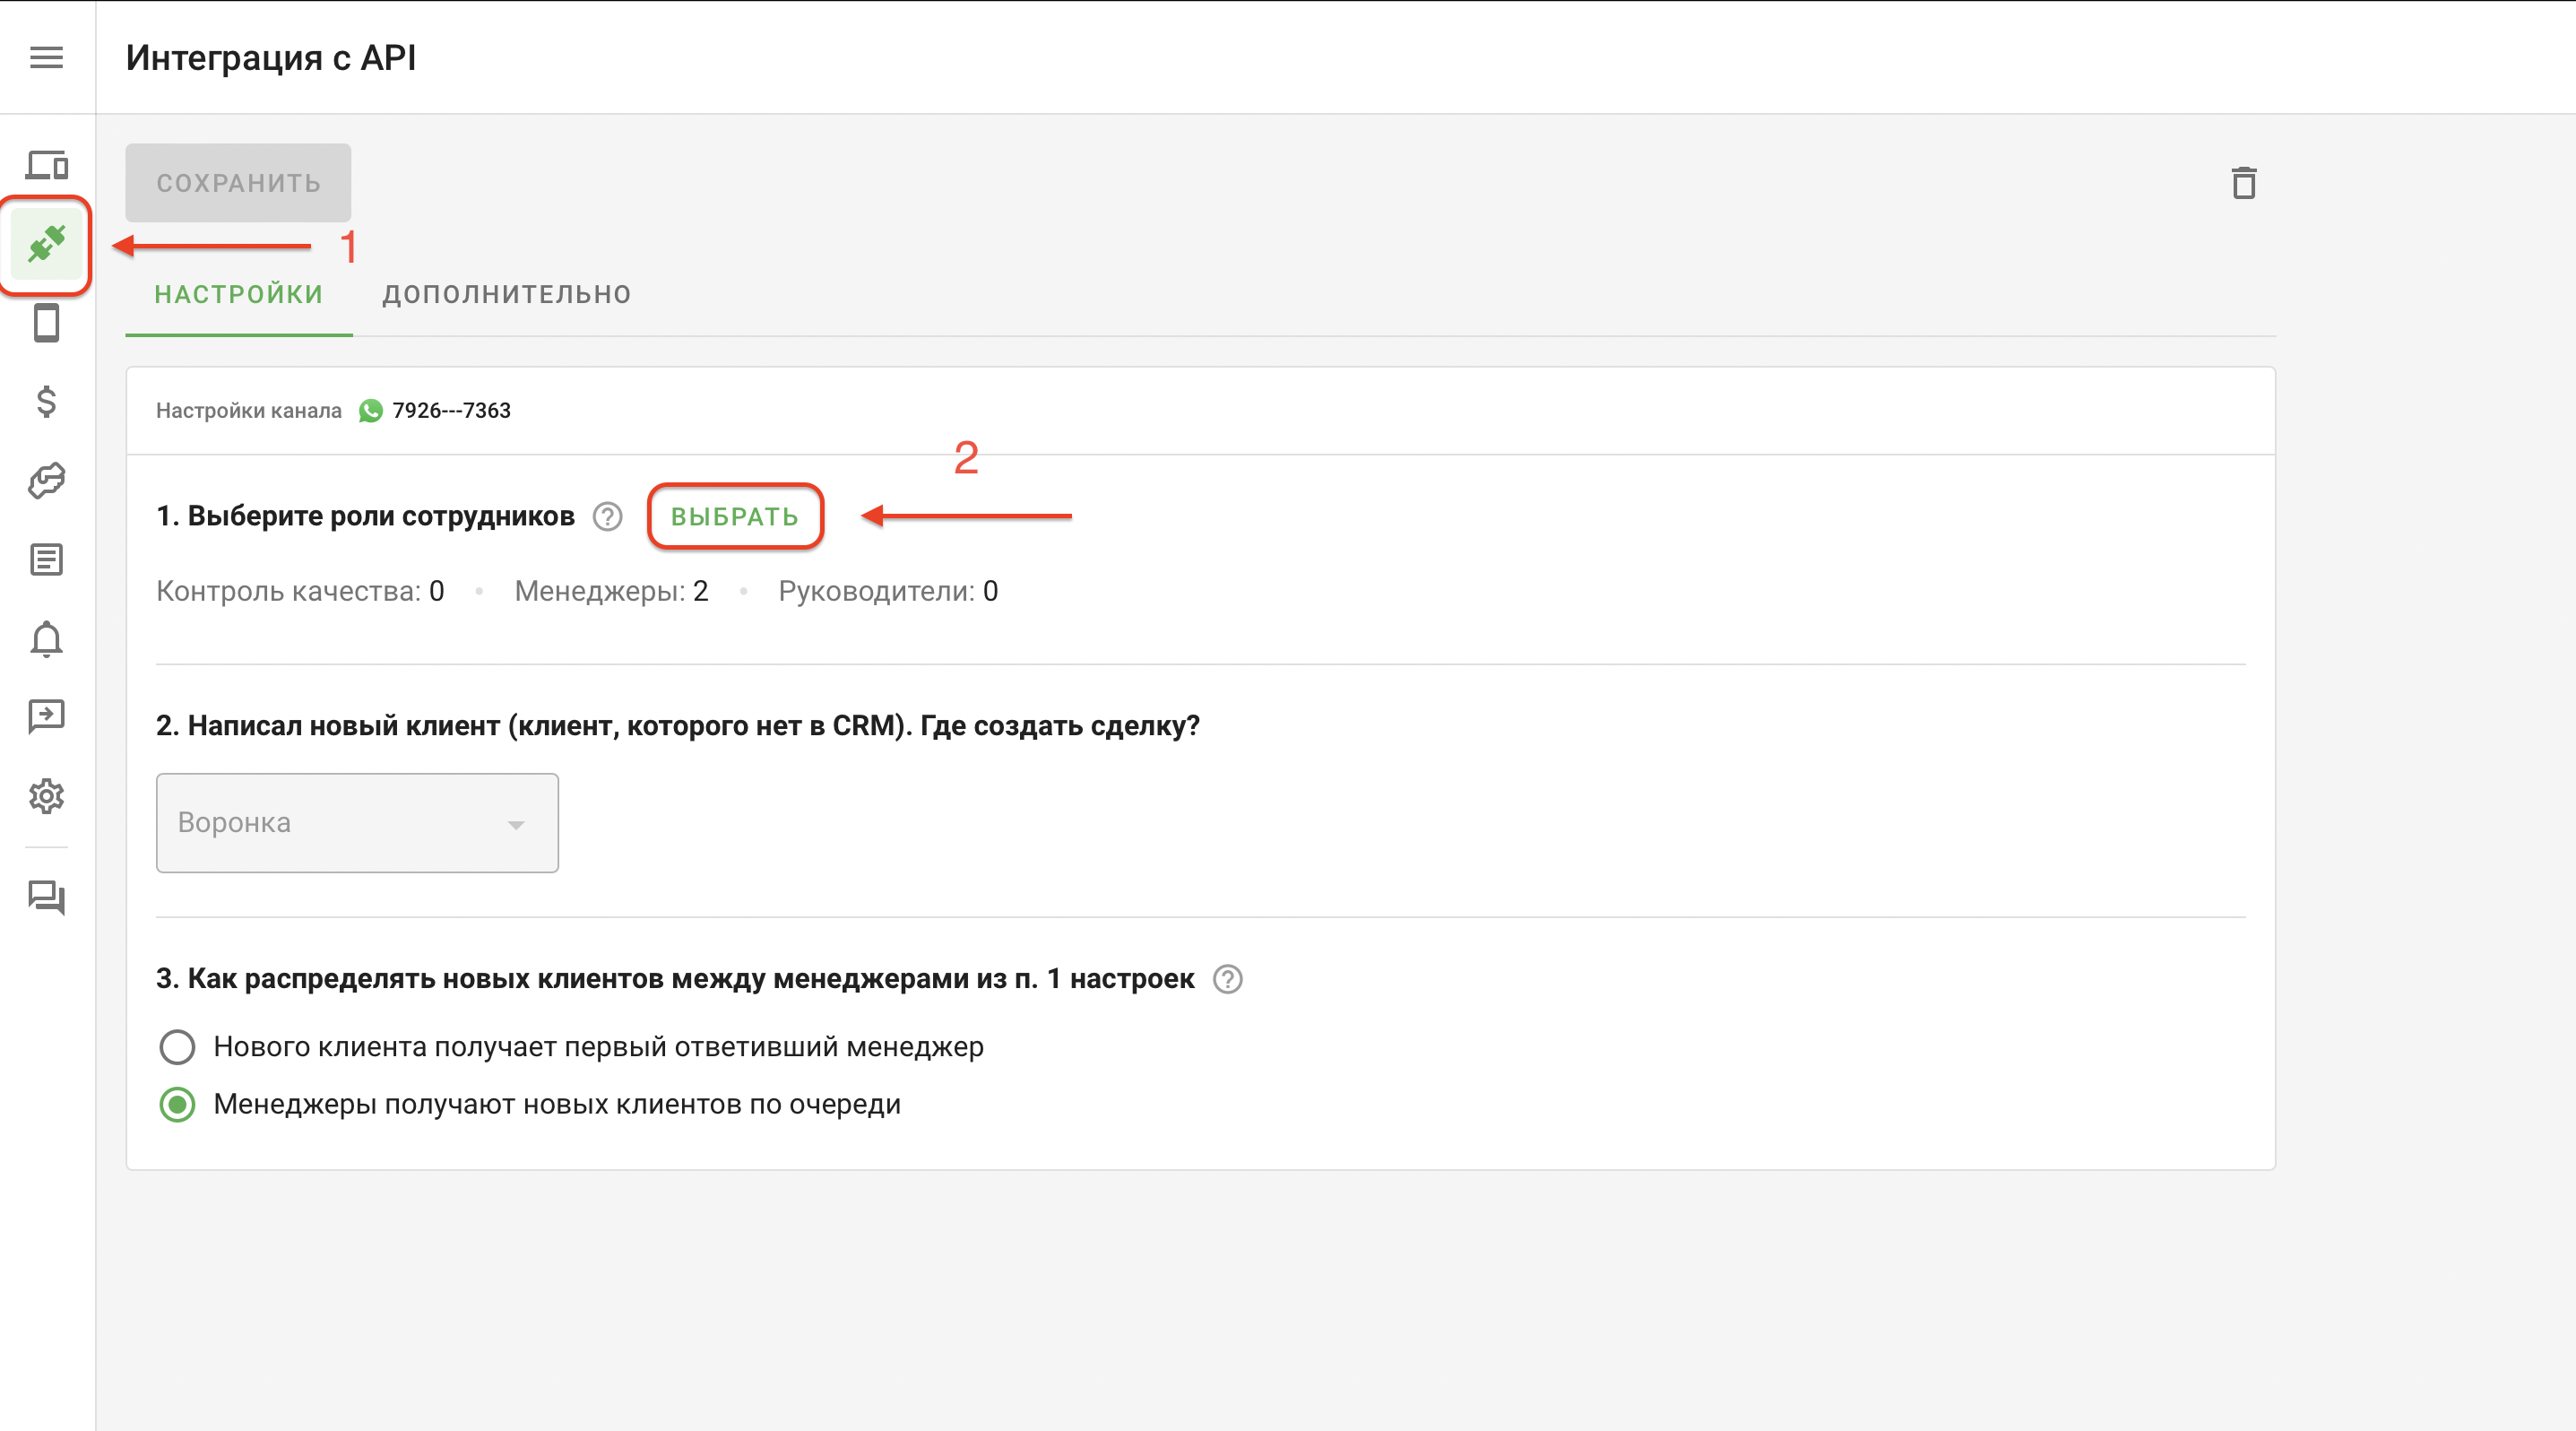Click the devices icon in sidebar
Image resolution: width=2576 pixels, height=1431 pixels.
point(46,164)
